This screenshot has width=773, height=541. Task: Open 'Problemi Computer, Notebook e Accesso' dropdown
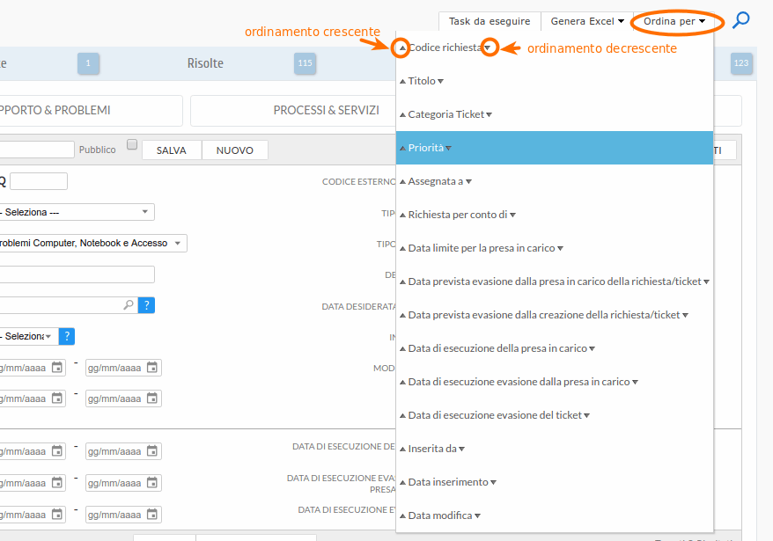(92, 243)
